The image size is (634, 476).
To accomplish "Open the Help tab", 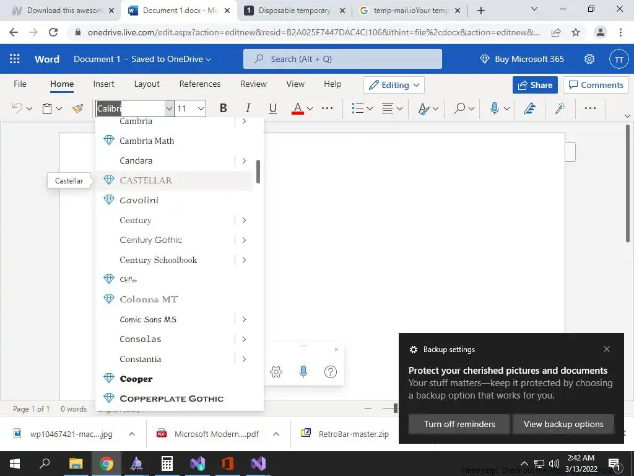I will (332, 84).
